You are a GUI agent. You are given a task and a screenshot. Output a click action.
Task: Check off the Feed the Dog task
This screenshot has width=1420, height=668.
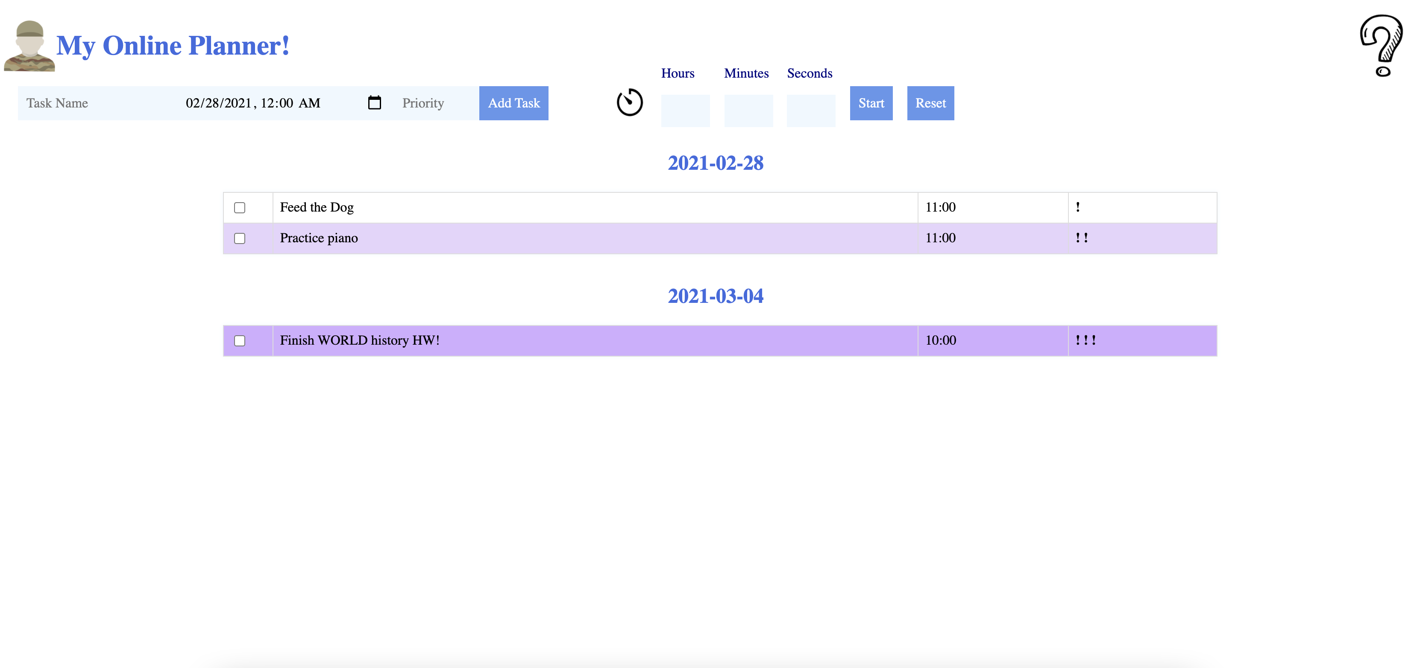click(239, 207)
